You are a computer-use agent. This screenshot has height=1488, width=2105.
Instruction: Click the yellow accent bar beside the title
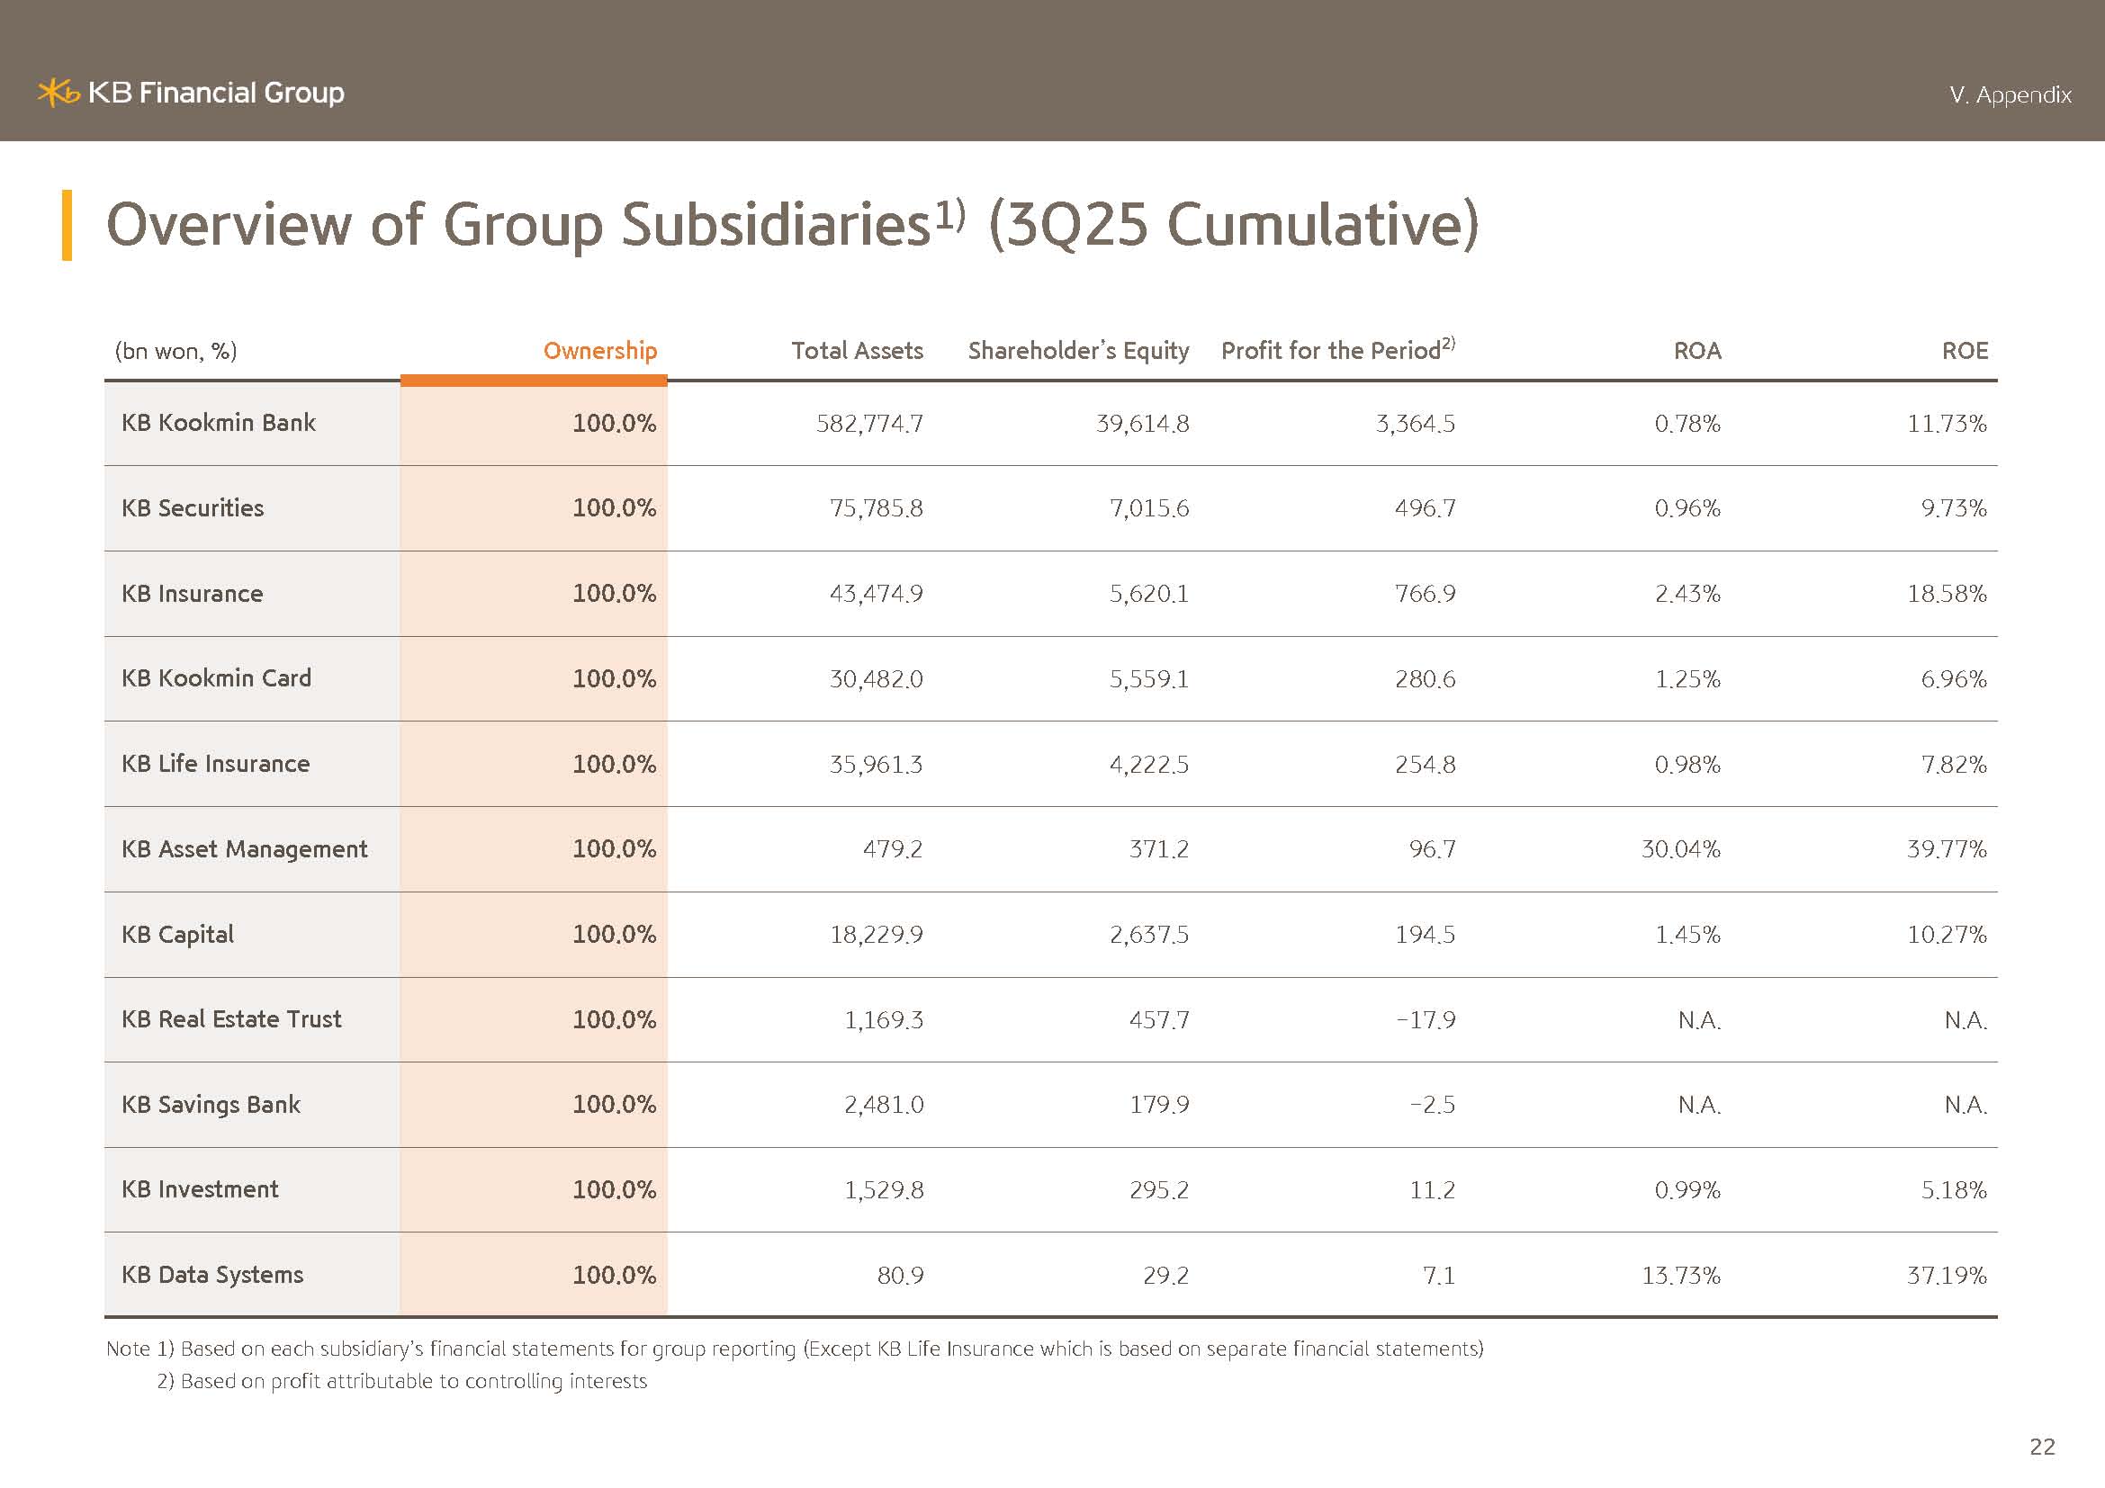67,225
